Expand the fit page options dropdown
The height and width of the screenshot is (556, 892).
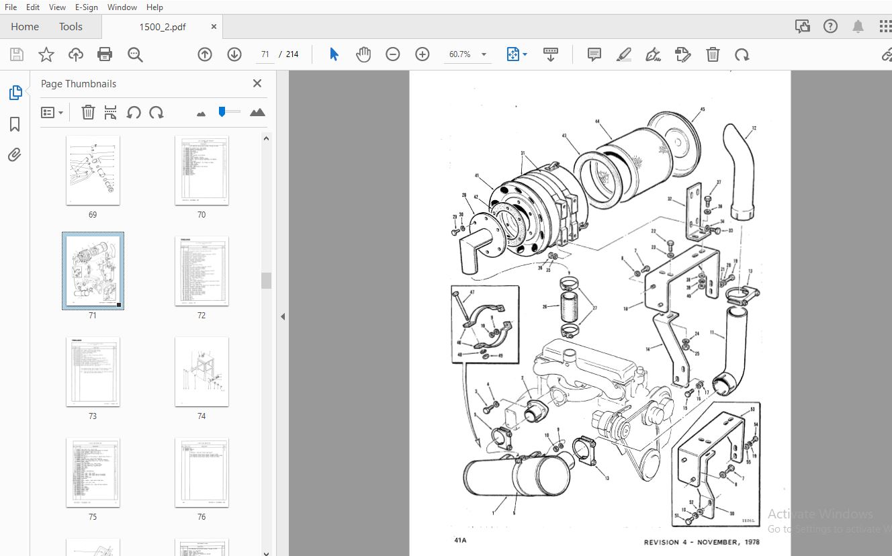(525, 54)
